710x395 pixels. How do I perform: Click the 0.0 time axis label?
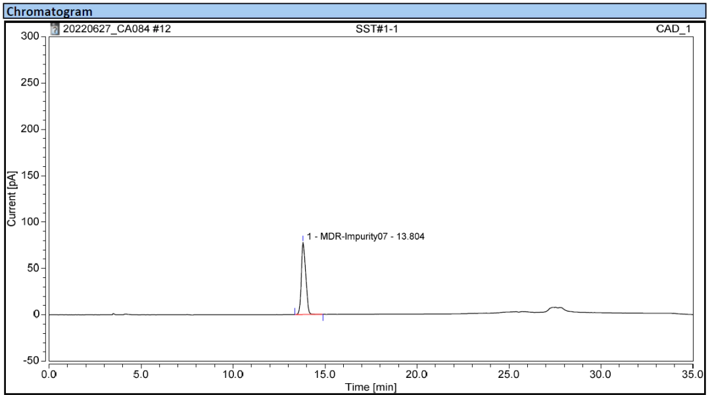tap(49, 375)
